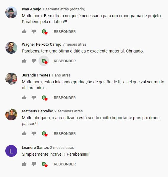Thumbs down Matheus Carvalho's comment
Screen dimensions: 168x177
34,133
